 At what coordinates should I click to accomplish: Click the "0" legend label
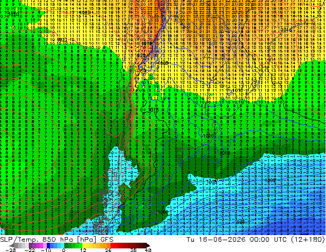64,250
